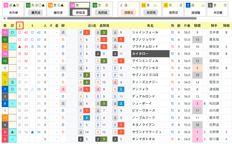Click pink jockey rank cell 1 for サウンドクラージュ

pyautogui.click(x=197, y=132)
